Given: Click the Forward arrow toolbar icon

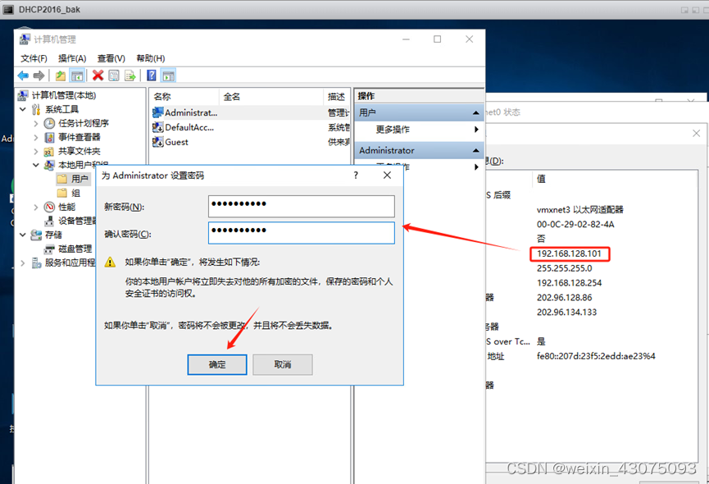Looking at the screenshot, I should 39,75.
